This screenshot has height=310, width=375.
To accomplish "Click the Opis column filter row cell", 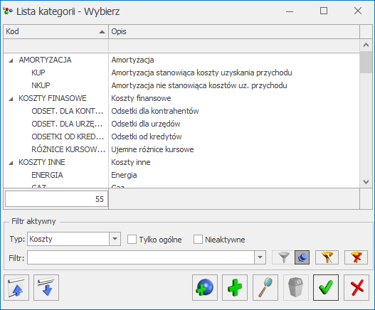I will [234, 46].
